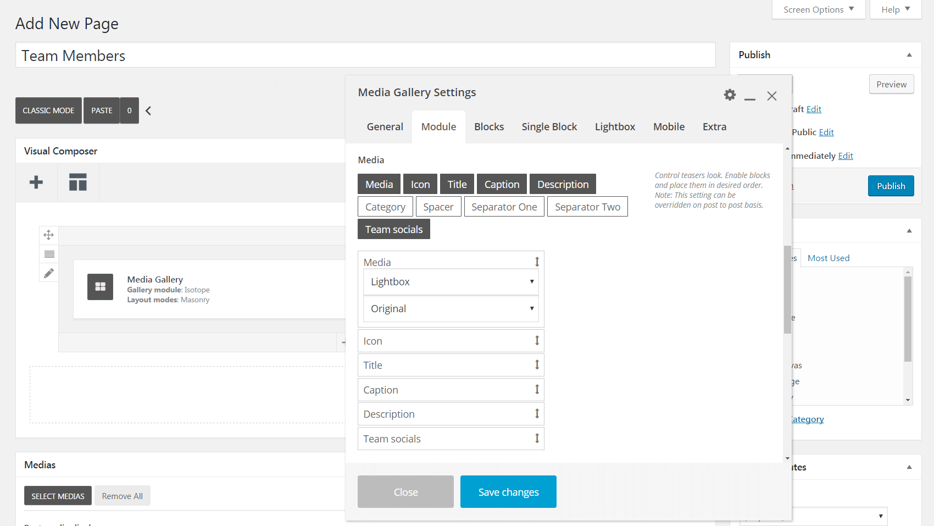Select the Module tab
934x526 pixels.
(438, 126)
